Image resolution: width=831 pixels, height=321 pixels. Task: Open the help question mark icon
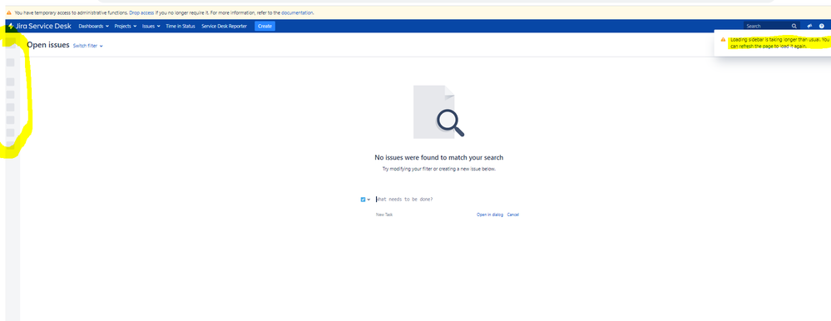822,26
